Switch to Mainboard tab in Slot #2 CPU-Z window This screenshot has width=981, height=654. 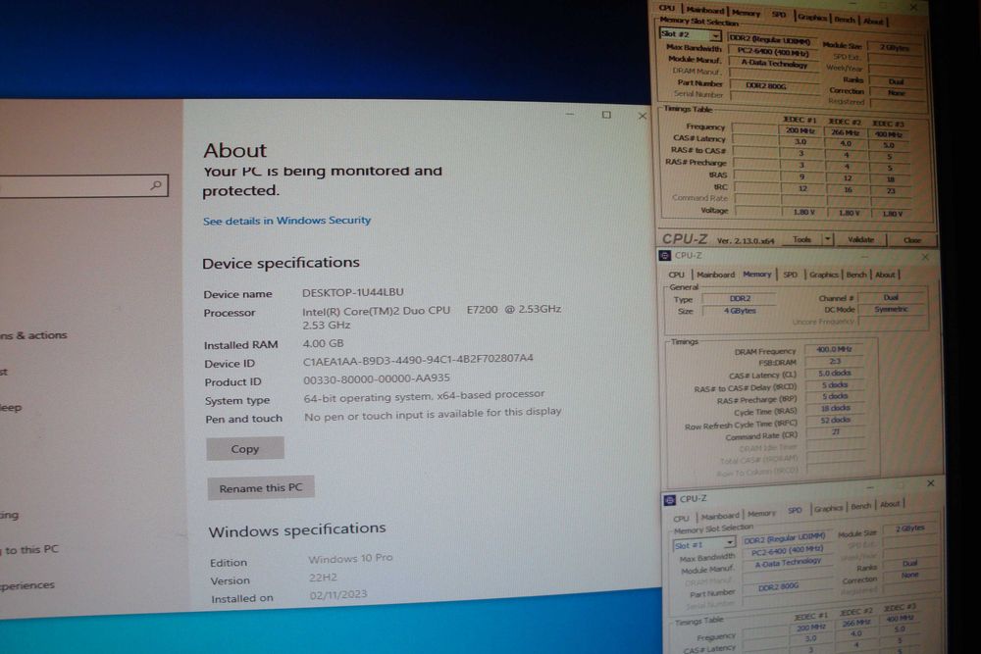[704, 10]
